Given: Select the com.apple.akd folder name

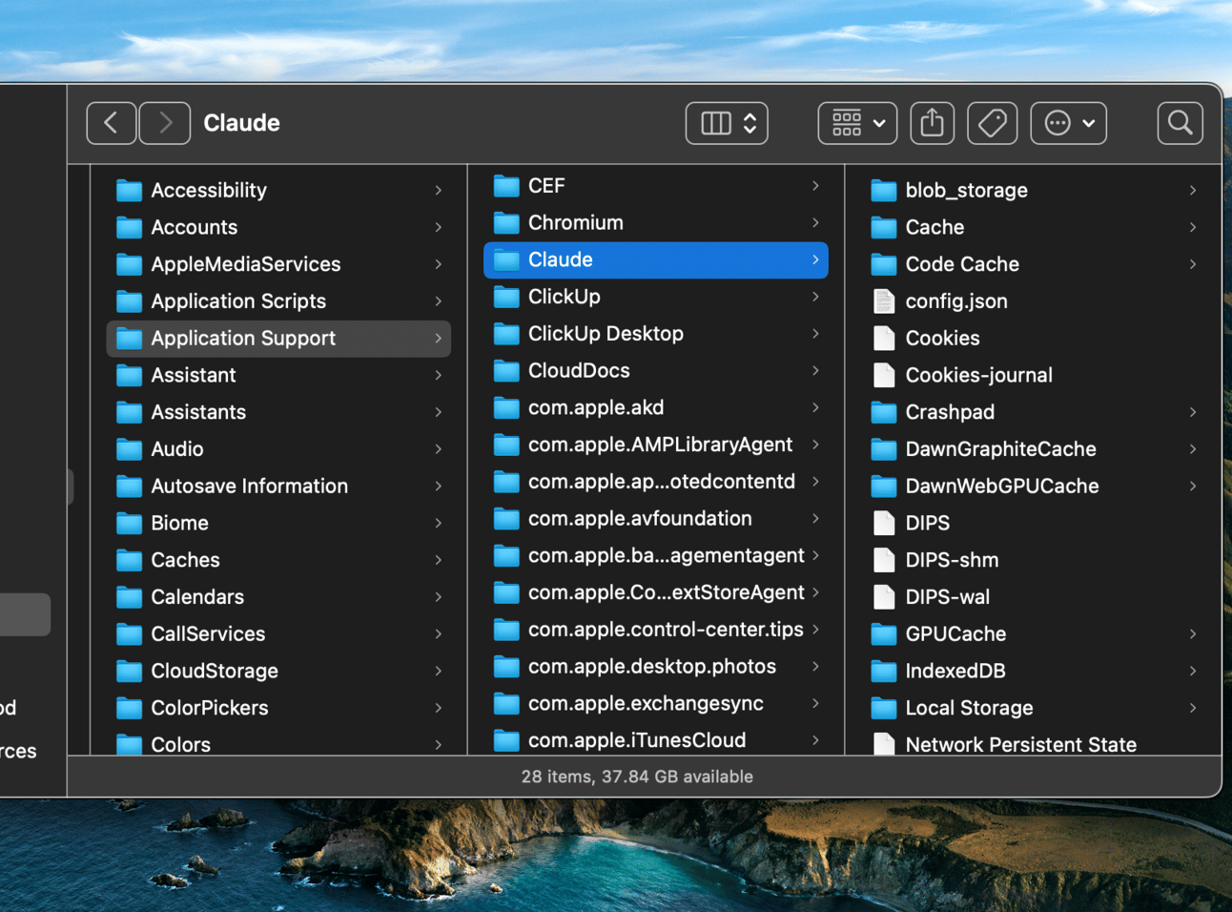Looking at the screenshot, I should [x=596, y=407].
